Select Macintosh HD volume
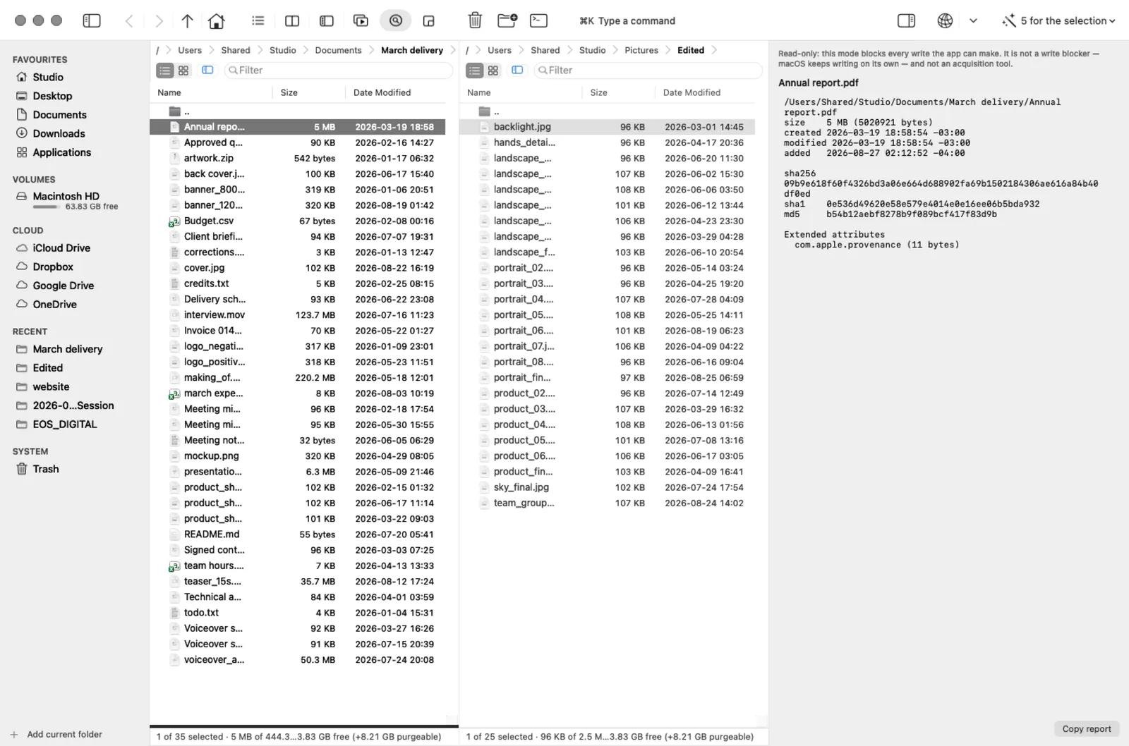The width and height of the screenshot is (1129, 746). [x=66, y=196]
